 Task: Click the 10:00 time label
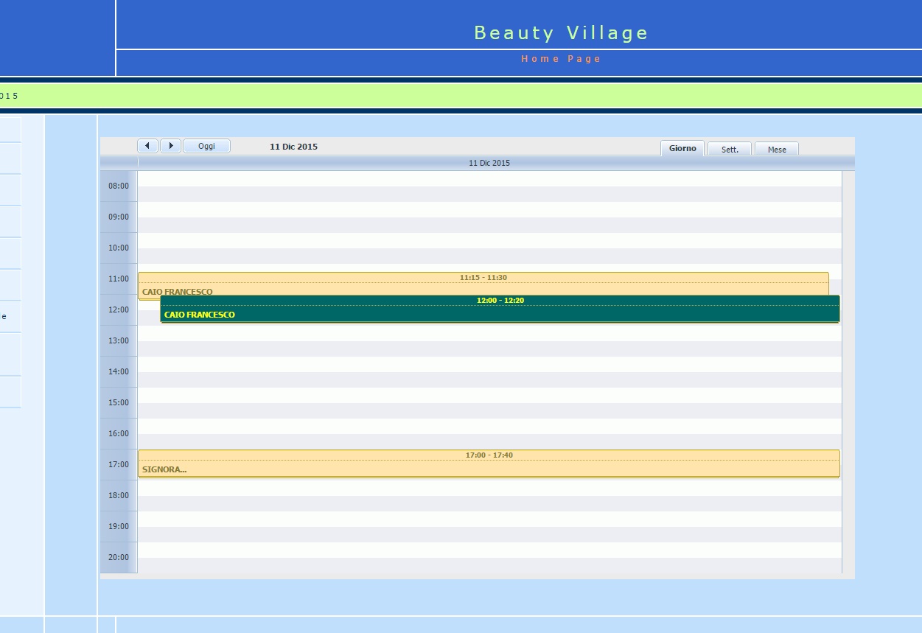tap(119, 248)
